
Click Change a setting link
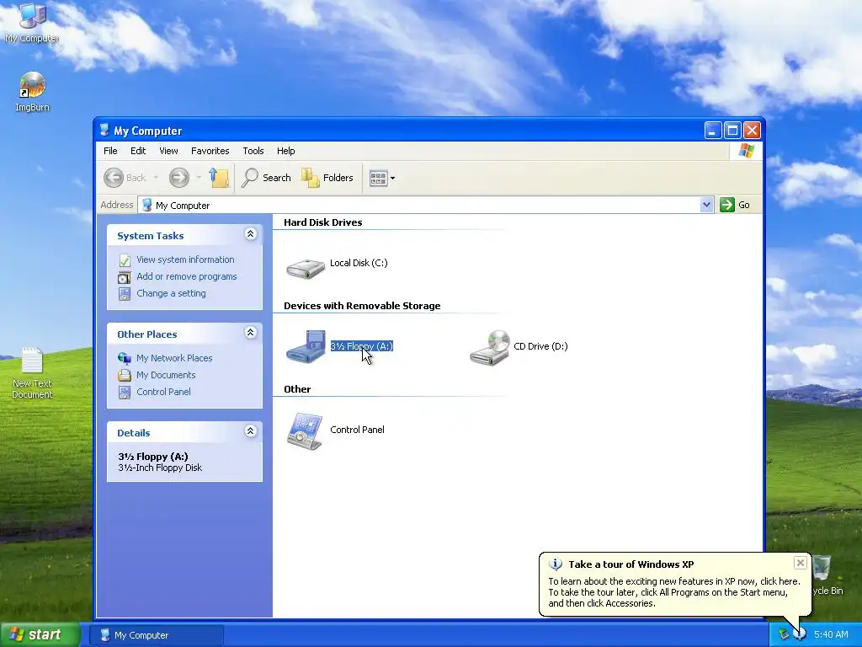[171, 294]
